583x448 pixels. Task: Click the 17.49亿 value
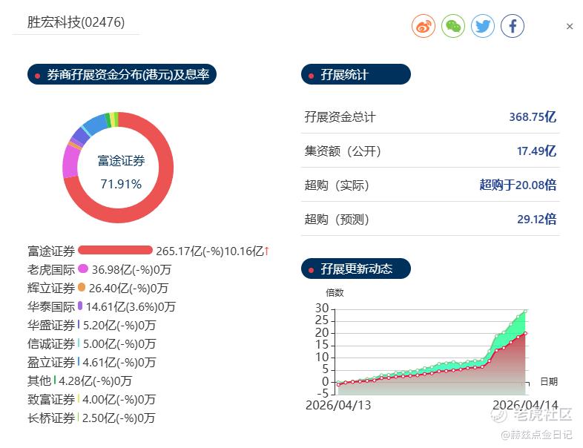click(x=536, y=151)
